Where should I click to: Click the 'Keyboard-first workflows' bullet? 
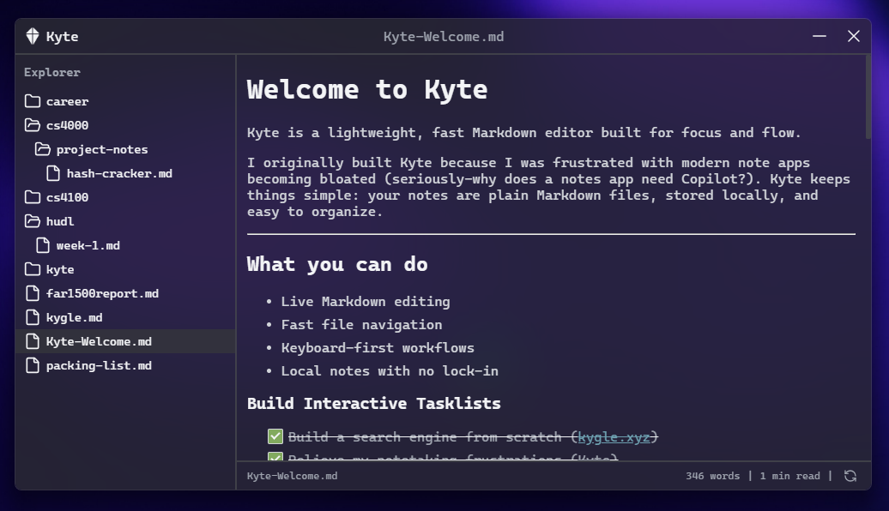point(378,348)
